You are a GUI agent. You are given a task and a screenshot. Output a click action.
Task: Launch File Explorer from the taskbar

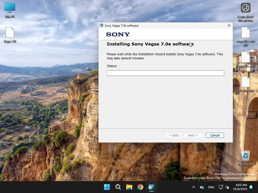129,187
